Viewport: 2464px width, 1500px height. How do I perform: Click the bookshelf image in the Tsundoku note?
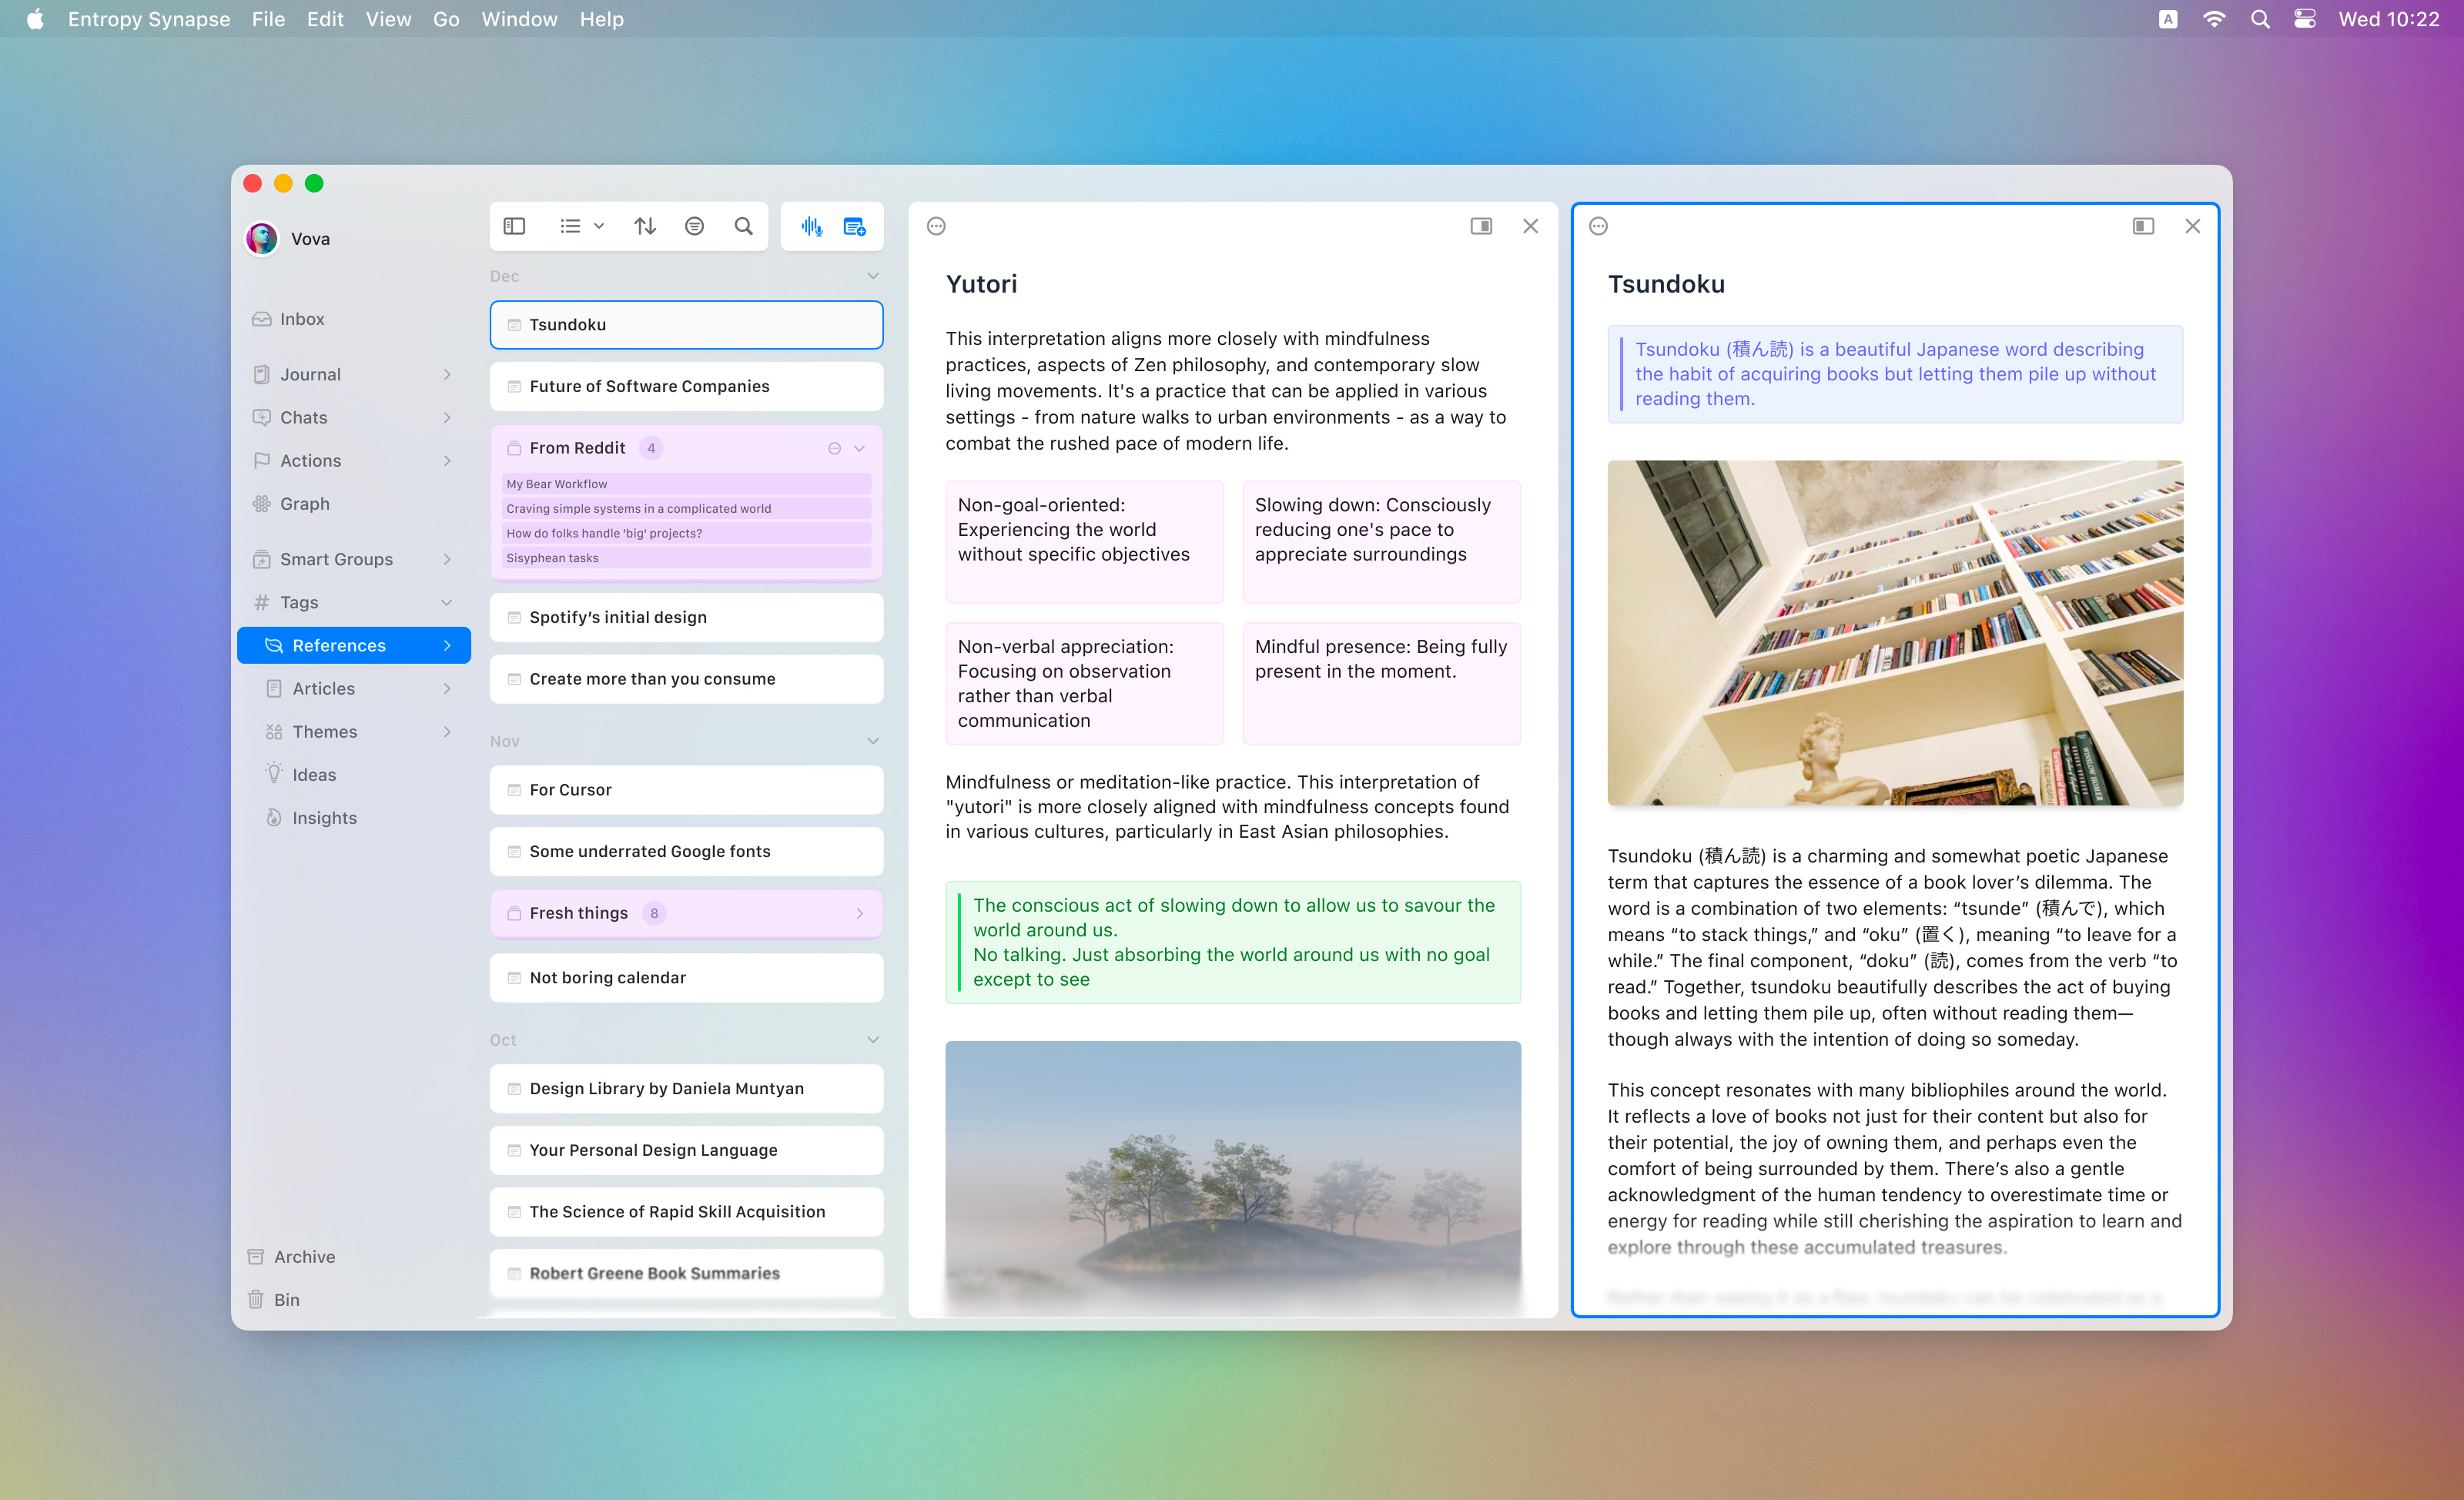[x=1895, y=632]
